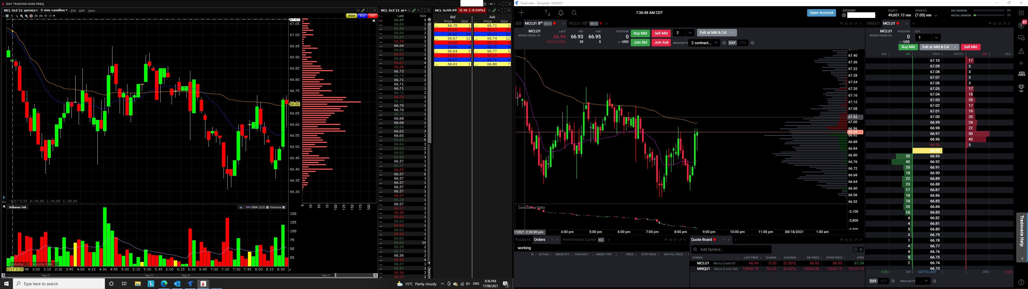The image size is (1028, 289).
Task: Click Sell Mkt in the chart order bar
Action: (x=661, y=33)
